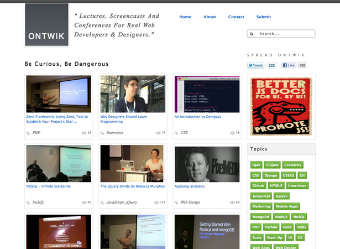
Task: Select the jQuery topic tag
Action: tap(281, 196)
